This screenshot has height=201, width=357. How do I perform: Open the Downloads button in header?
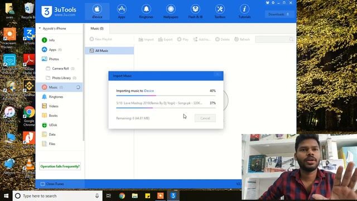click(x=279, y=15)
